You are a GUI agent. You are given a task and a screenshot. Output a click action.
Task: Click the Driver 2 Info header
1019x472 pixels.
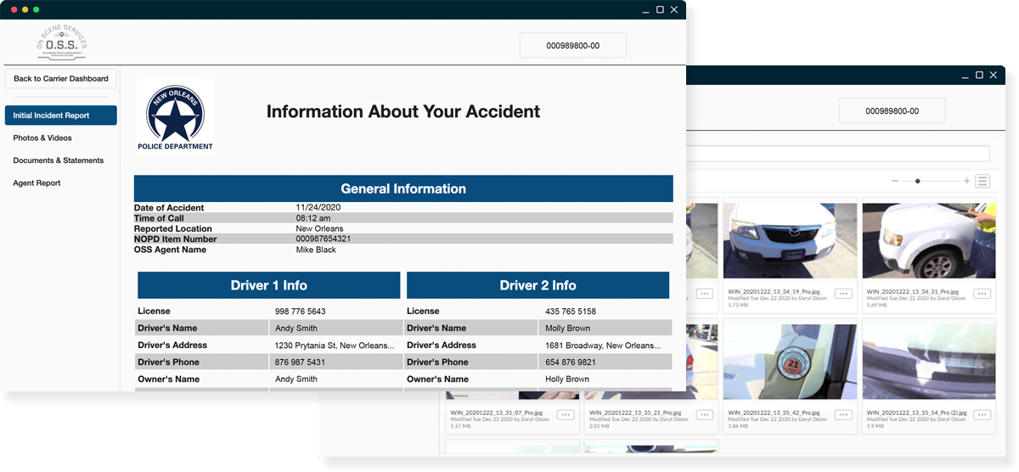click(x=538, y=285)
